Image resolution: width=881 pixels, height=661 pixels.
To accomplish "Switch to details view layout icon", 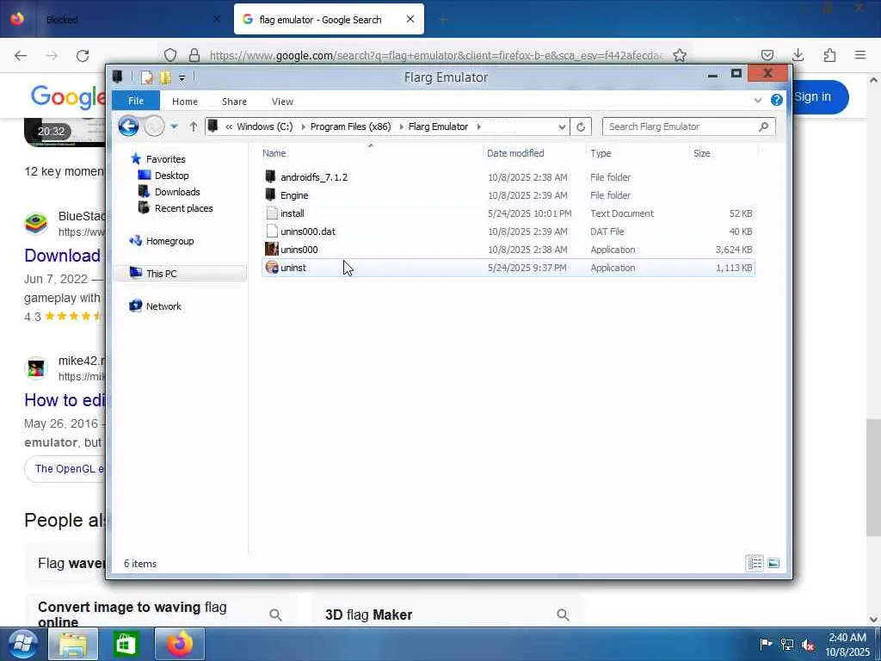I will (x=755, y=563).
